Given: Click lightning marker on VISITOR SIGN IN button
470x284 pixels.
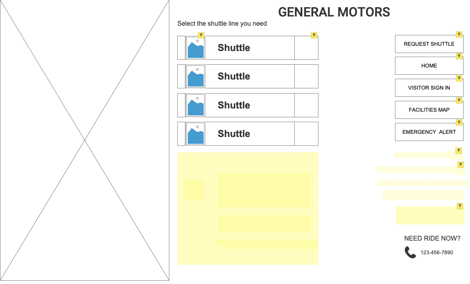Looking at the screenshot, I should point(459,78).
